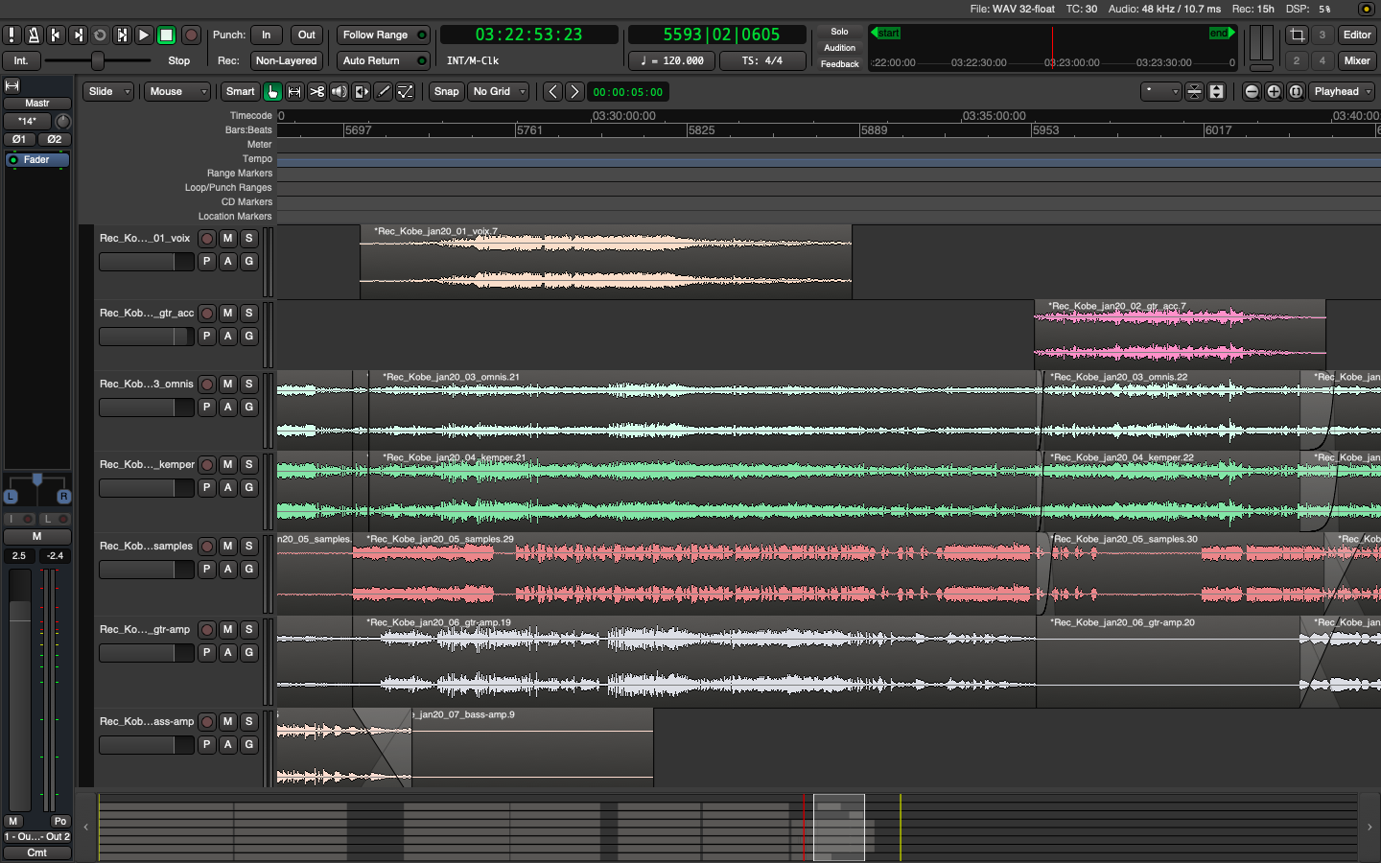The height and width of the screenshot is (863, 1381).
Task: Solo the Rec_Kob…3_omnis track
Action: click(248, 385)
